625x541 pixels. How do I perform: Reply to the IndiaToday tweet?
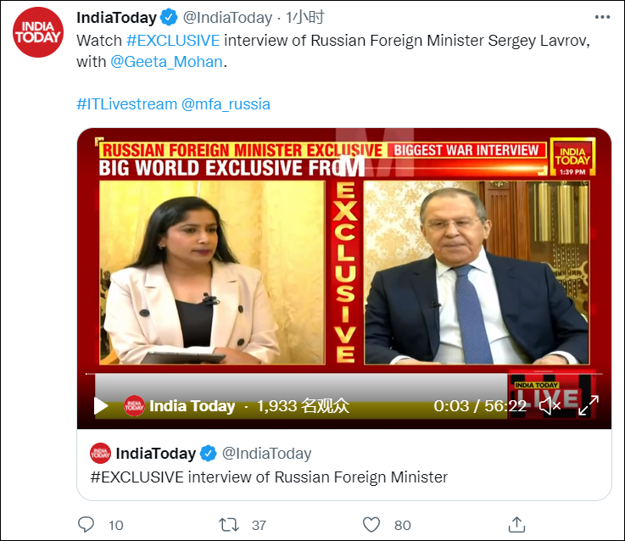tap(86, 525)
